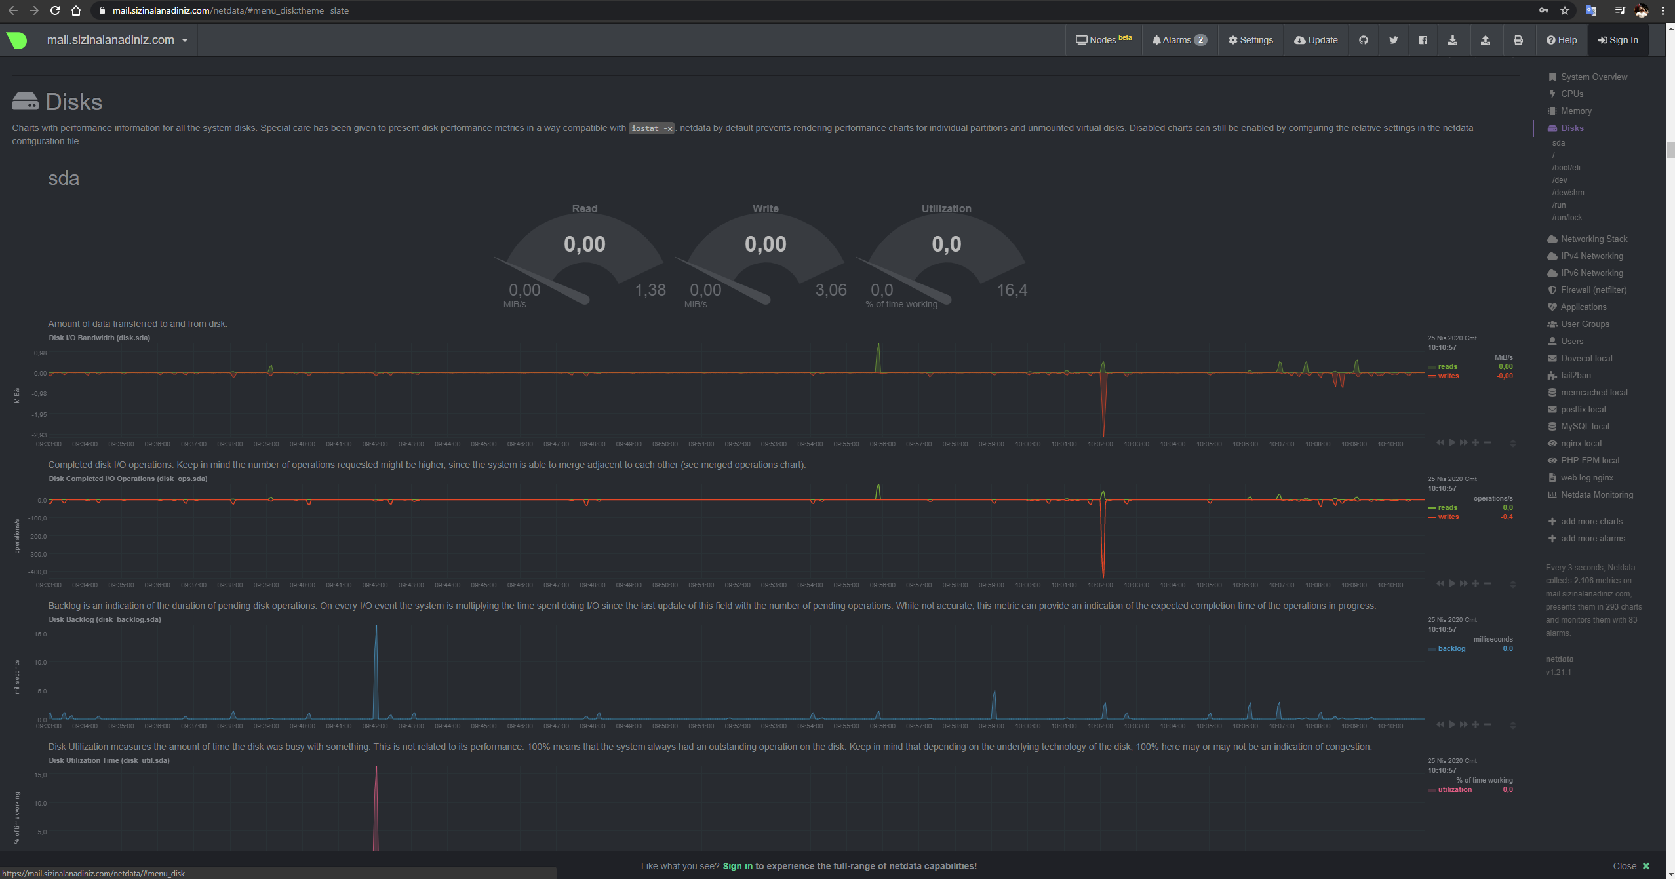Image resolution: width=1675 pixels, height=879 pixels.
Task: Click the Facebook share icon
Action: click(x=1423, y=40)
